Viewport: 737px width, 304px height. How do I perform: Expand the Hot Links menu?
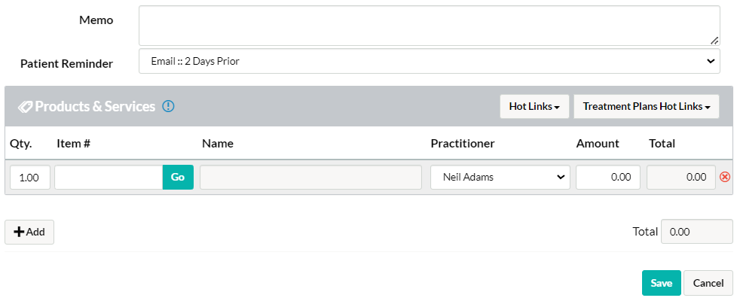[534, 107]
